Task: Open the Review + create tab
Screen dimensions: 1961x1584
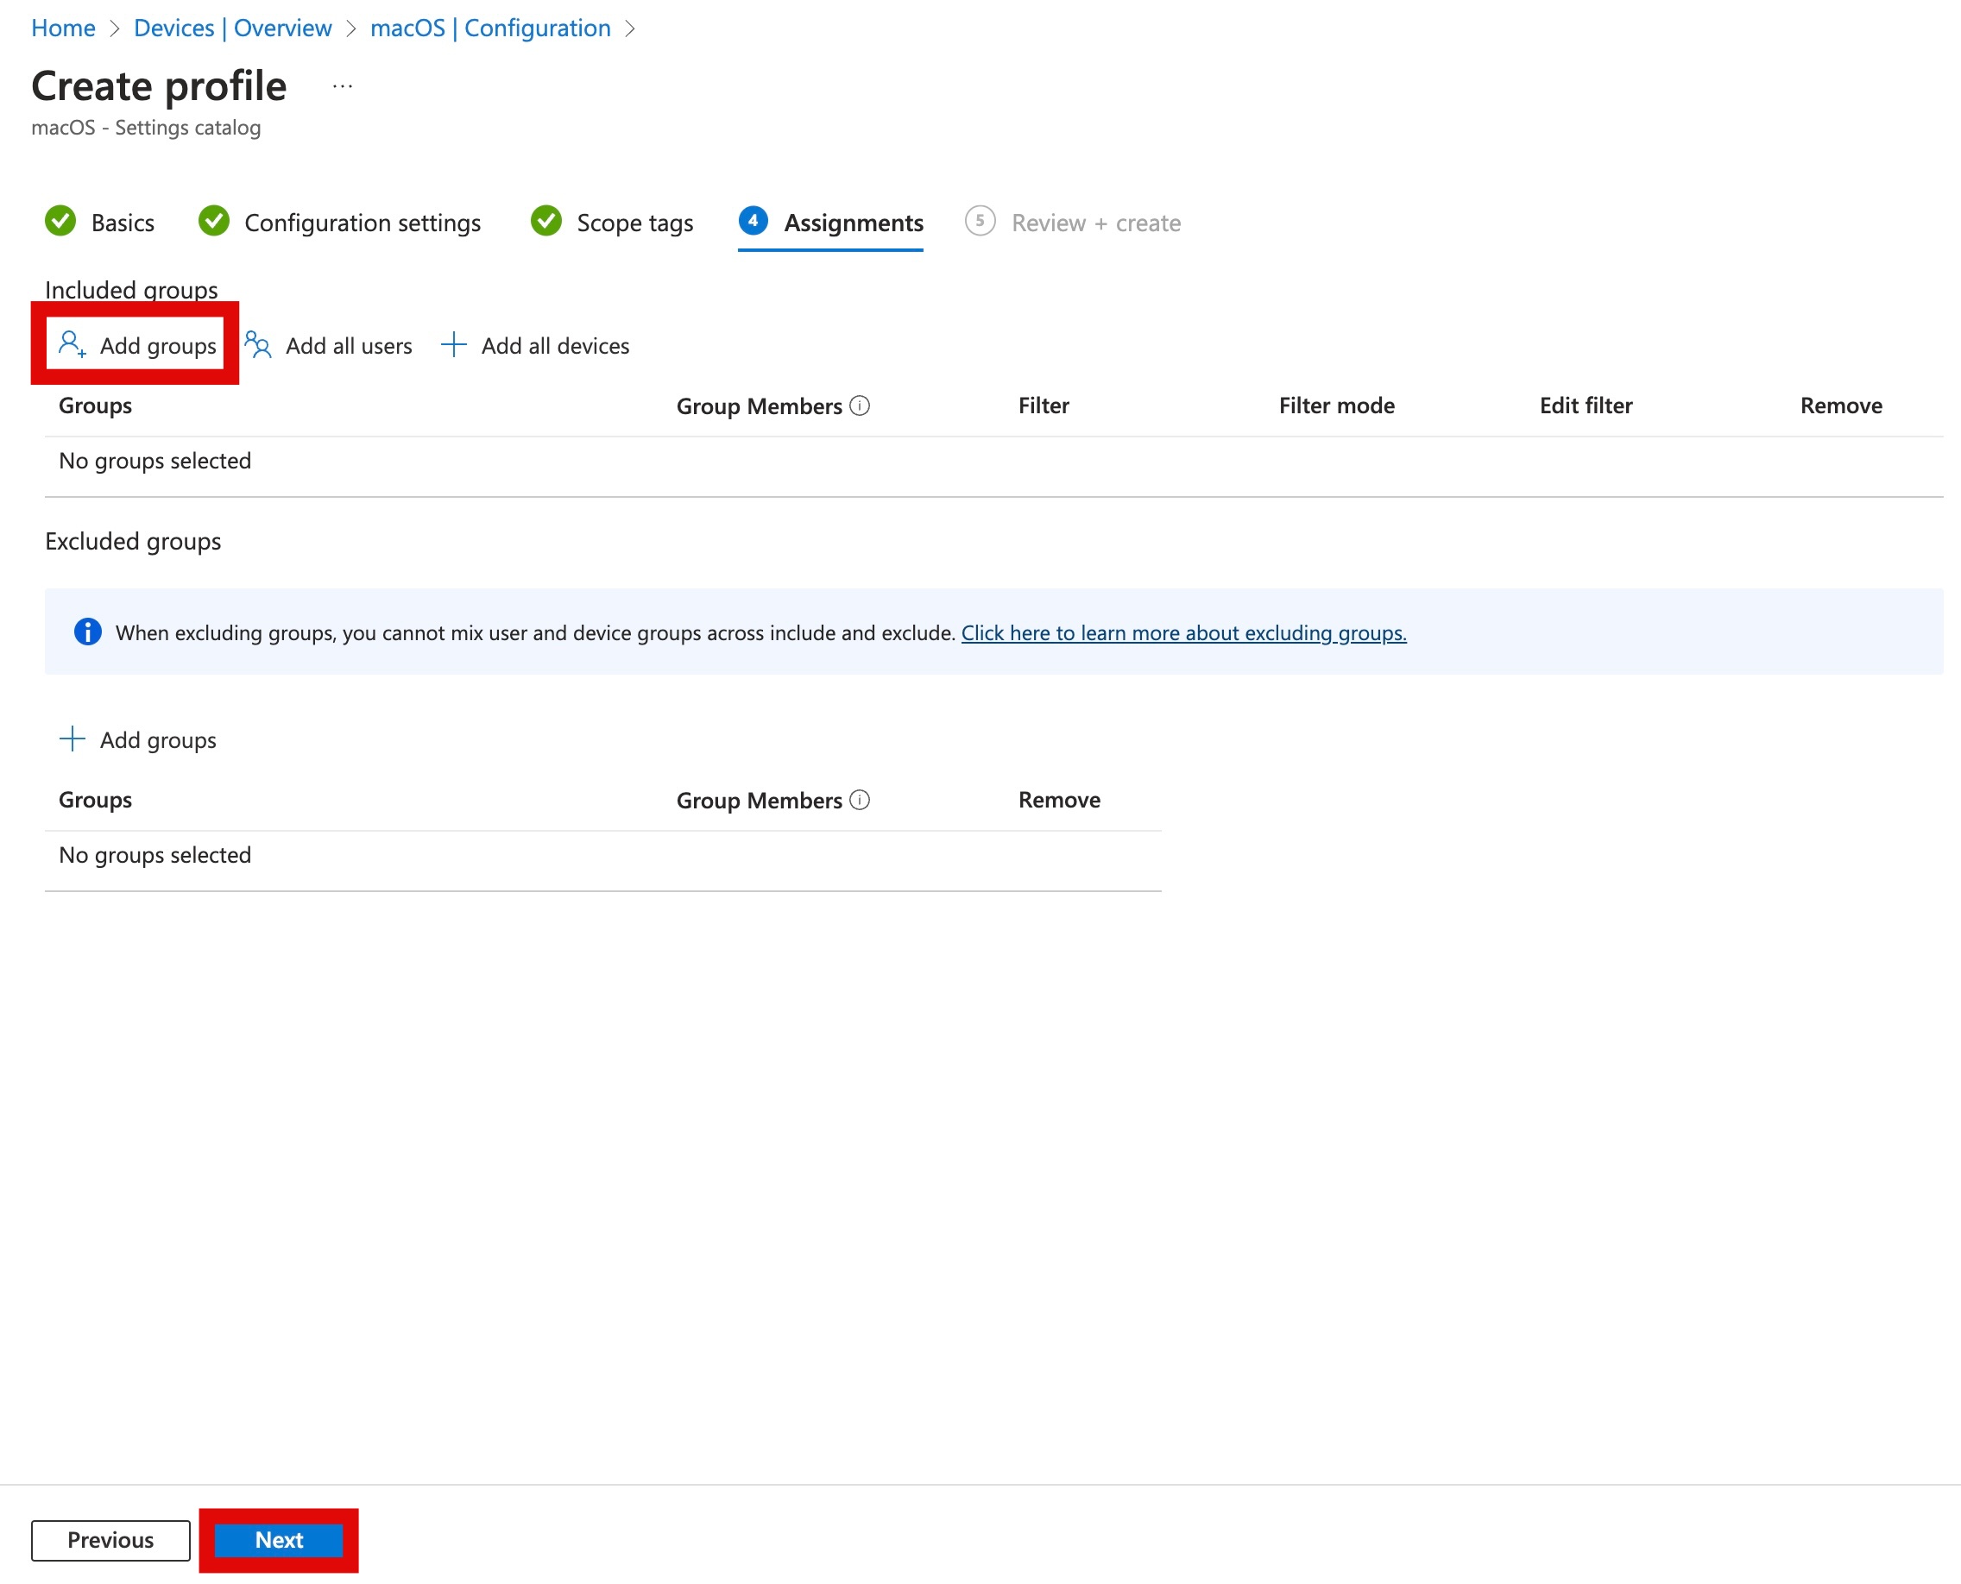Action: pyautogui.click(x=1073, y=223)
